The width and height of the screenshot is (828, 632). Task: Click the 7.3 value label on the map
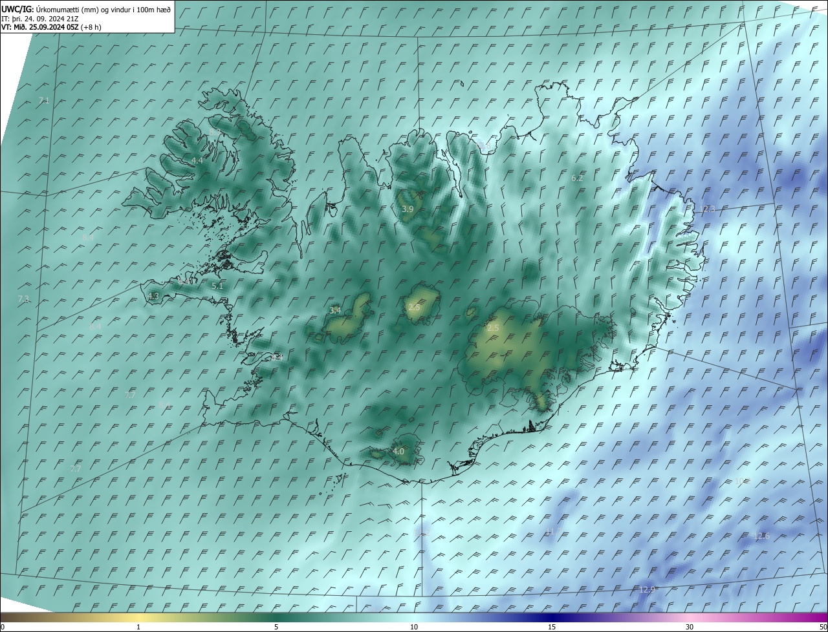coord(23,299)
